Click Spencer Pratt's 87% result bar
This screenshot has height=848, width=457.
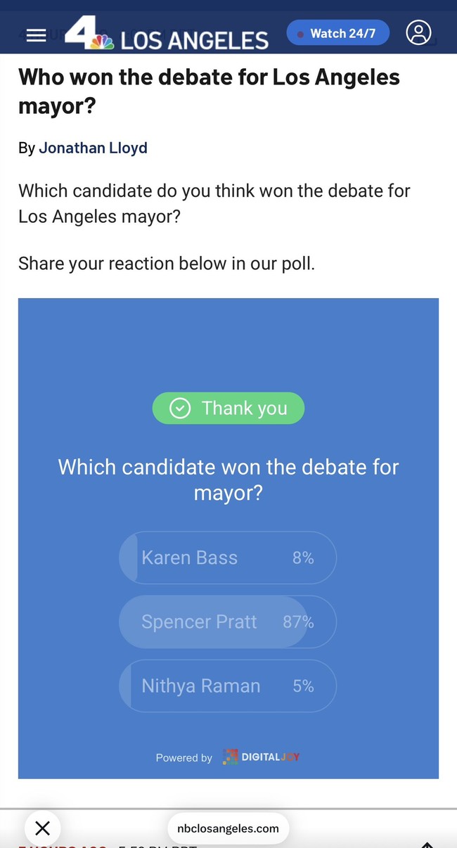tap(213, 622)
